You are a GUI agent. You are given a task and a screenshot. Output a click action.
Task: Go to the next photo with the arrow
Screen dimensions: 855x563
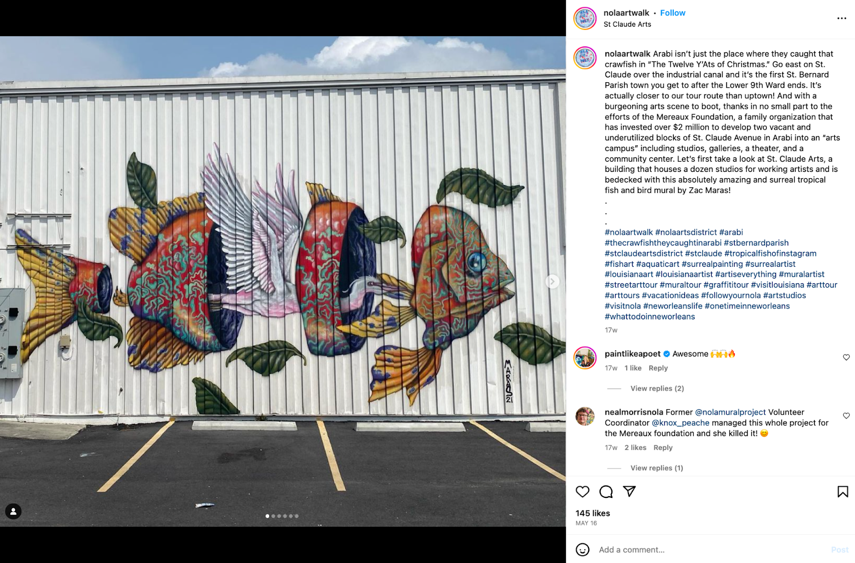pos(552,281)
